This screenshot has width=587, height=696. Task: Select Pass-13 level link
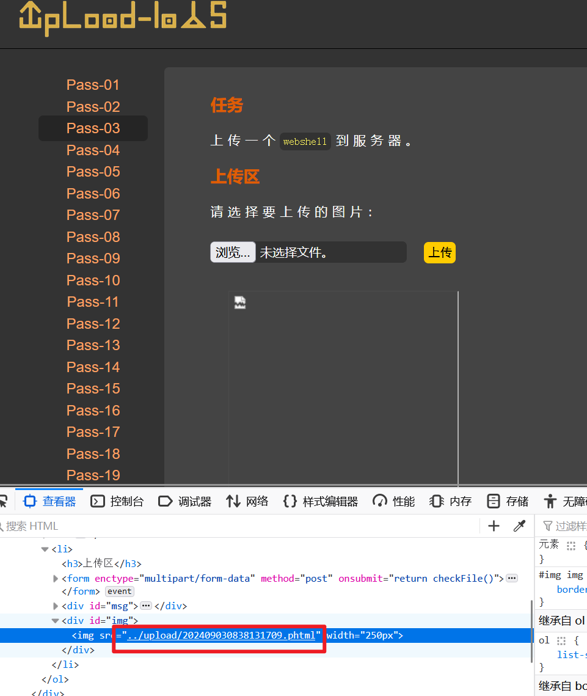point(93,345)
